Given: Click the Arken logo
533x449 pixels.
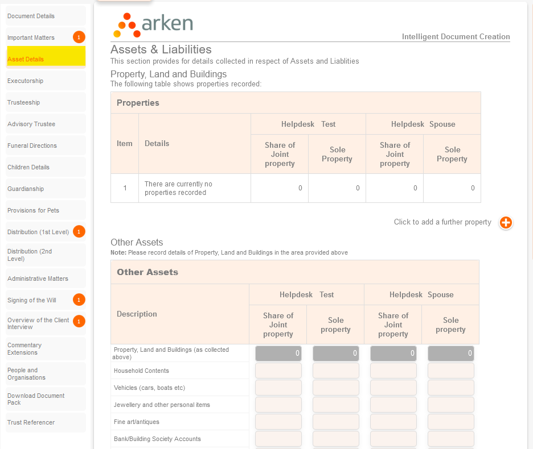Looking at the screenshot, I should pyautogui.click(x=154, y=24).
